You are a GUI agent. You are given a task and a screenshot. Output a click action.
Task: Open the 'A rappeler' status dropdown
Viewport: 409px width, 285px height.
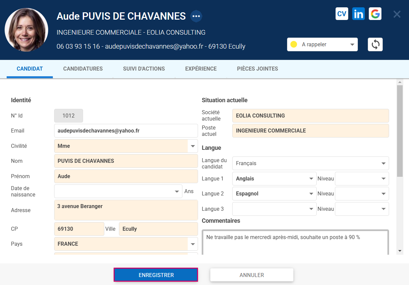(x=322, y=45)
